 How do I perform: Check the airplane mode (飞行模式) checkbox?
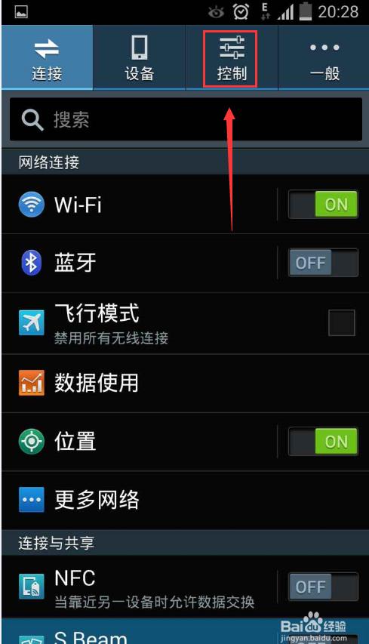point(342,323)
